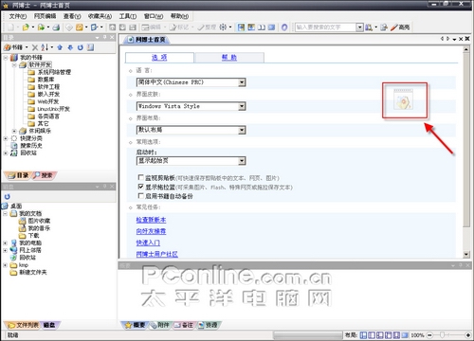Enable 监视剪贴板 clipboard monitoring checkbox

point(141,177)
